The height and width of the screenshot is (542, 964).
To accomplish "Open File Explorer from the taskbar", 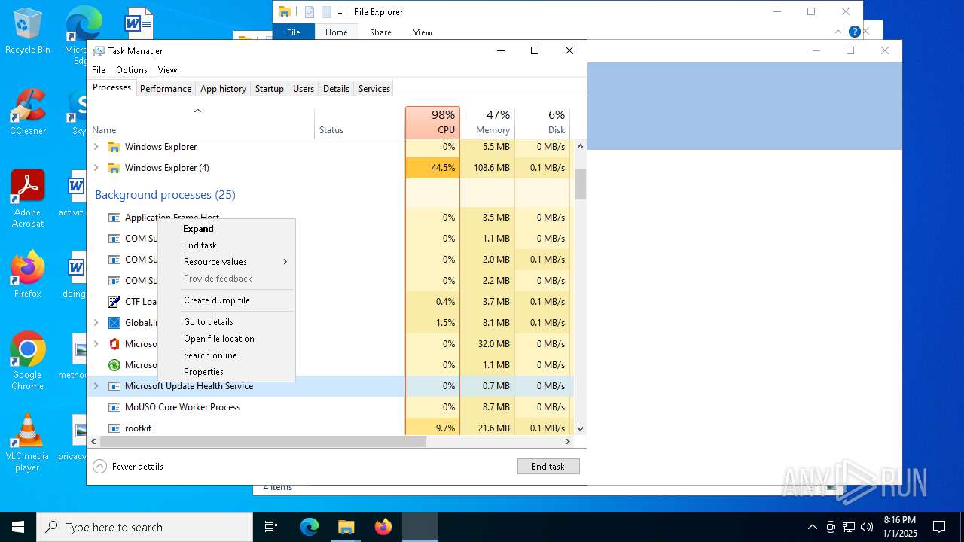I will 346,527.
